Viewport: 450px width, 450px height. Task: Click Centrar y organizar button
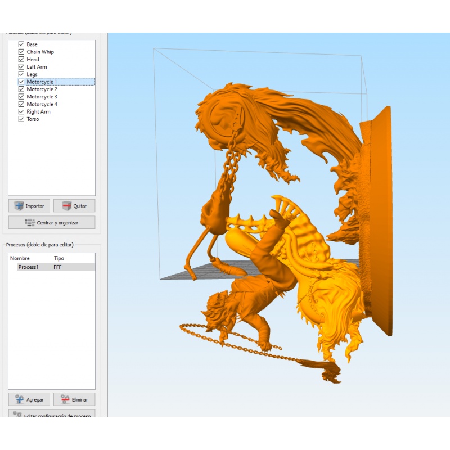pos(52,222)
